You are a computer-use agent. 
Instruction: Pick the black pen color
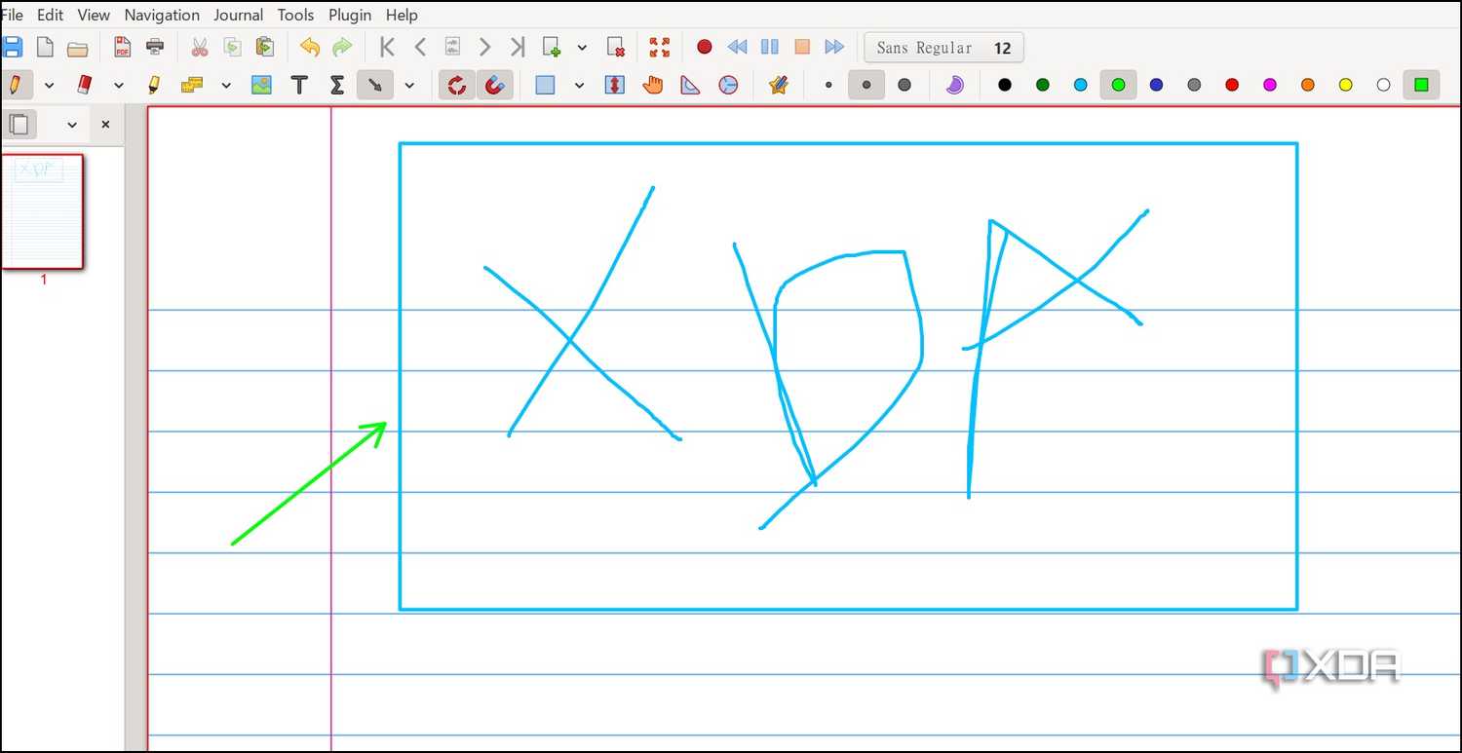tap(1005, 85)
